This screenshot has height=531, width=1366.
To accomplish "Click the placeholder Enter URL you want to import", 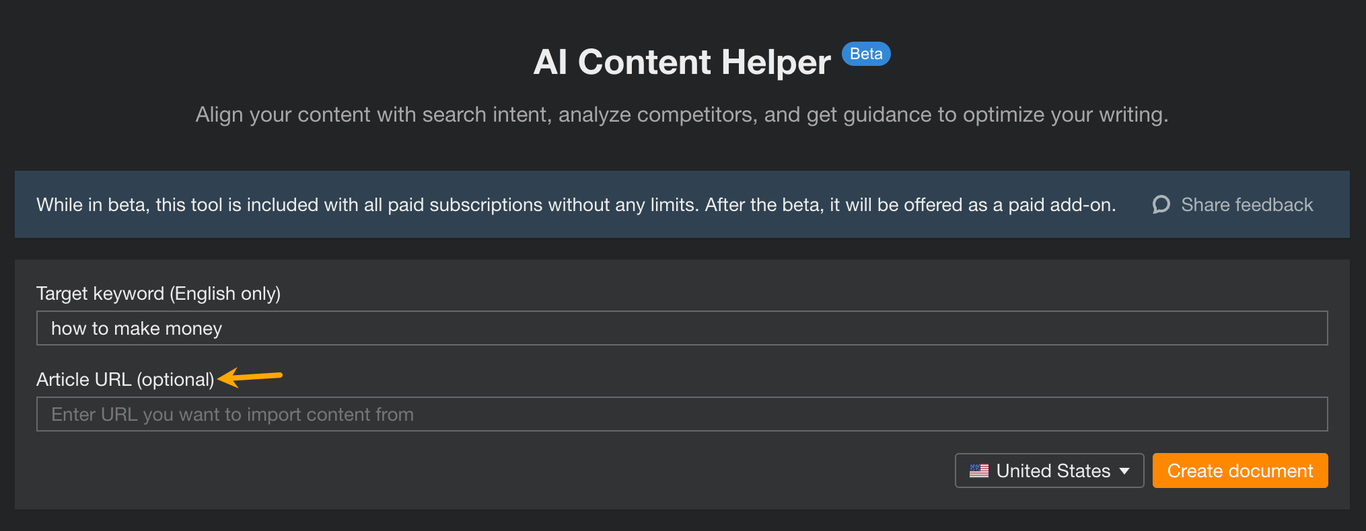I will coord(231,414).
